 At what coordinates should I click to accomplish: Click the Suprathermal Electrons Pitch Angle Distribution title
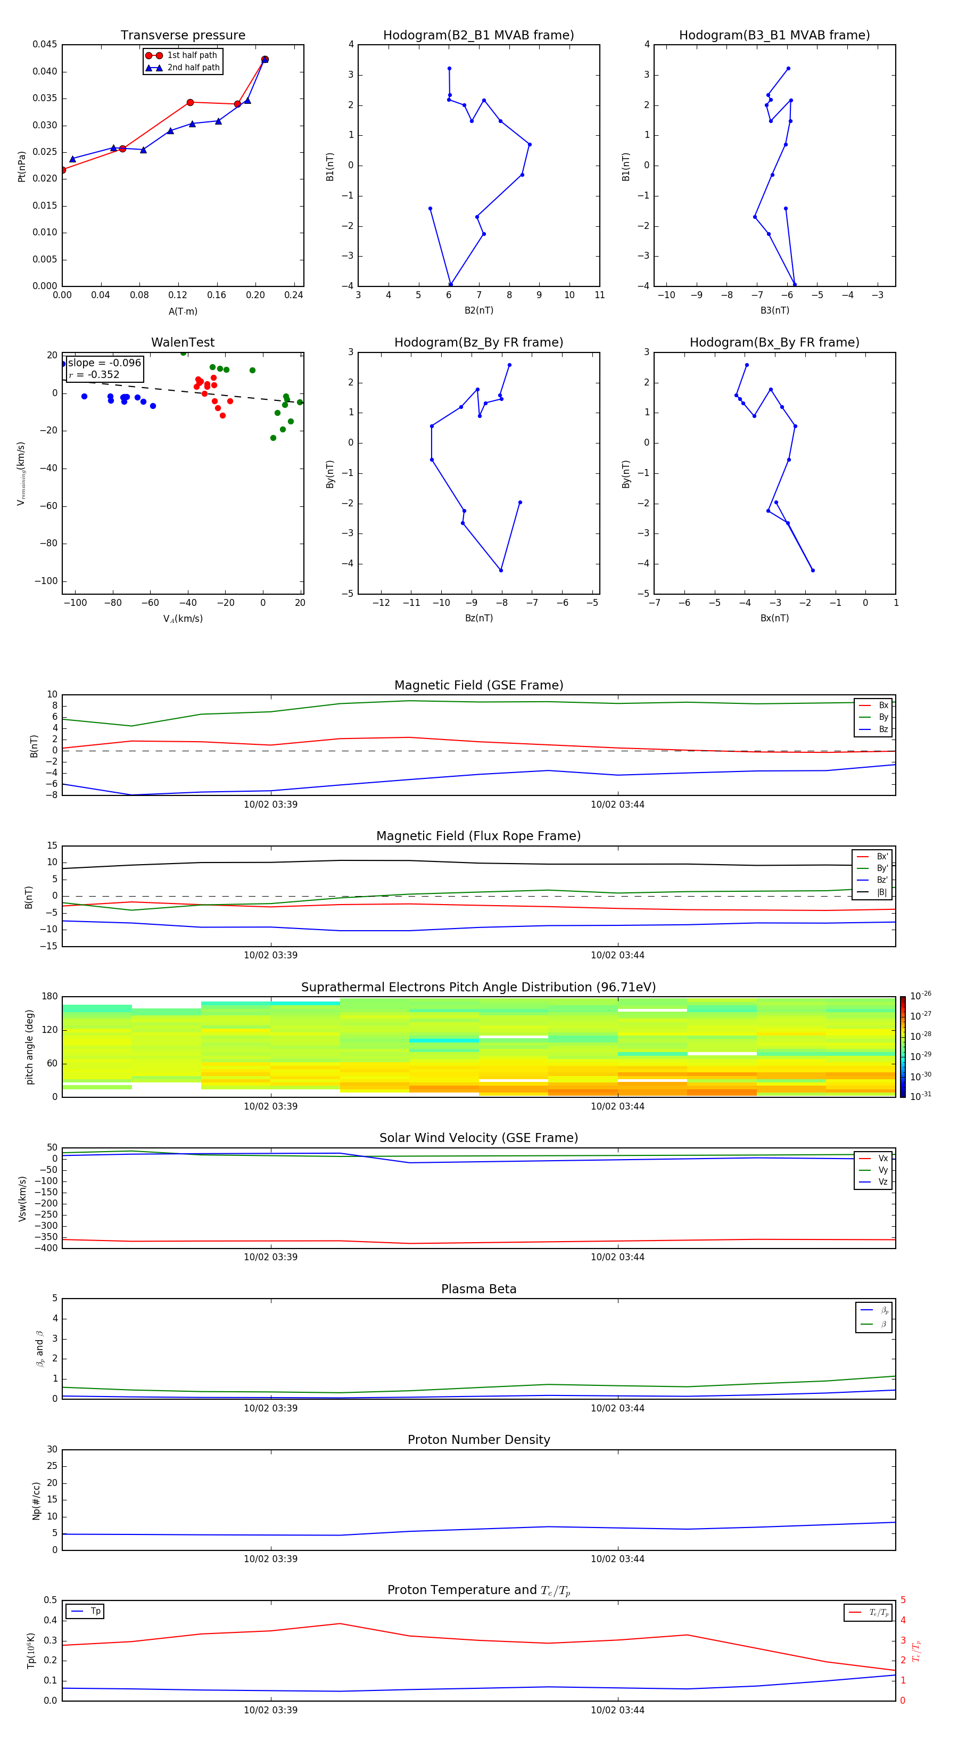pos(478,988)
